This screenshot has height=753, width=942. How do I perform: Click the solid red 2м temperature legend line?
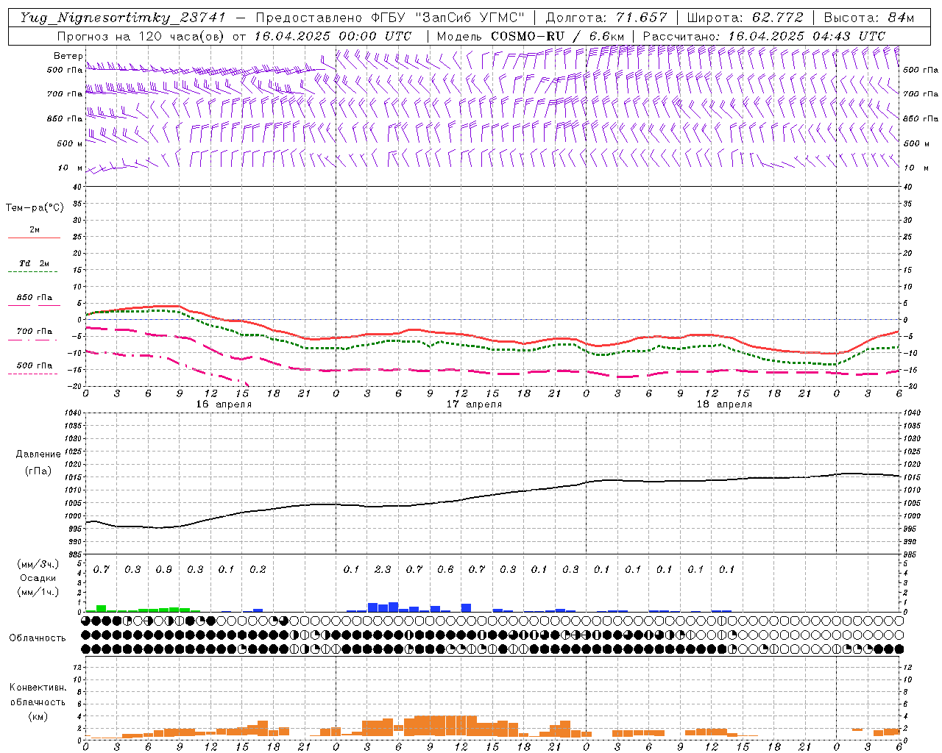pyautogui.click(x=34, y=238)
